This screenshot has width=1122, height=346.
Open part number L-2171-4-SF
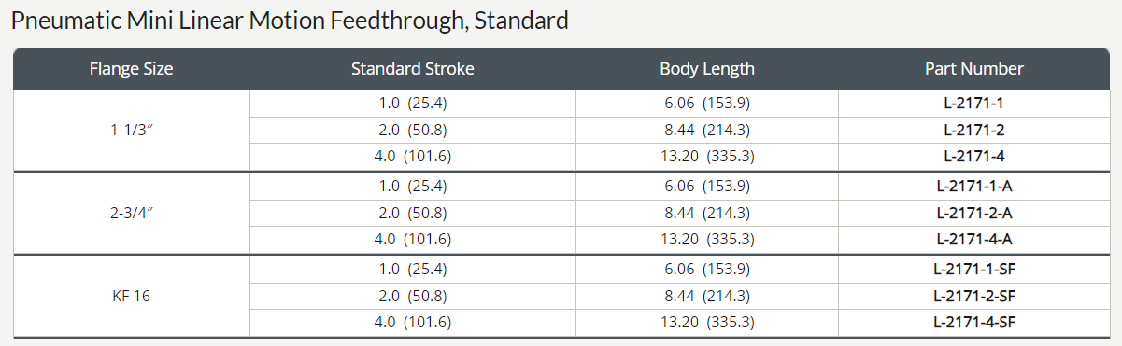[x=973, y=323]
